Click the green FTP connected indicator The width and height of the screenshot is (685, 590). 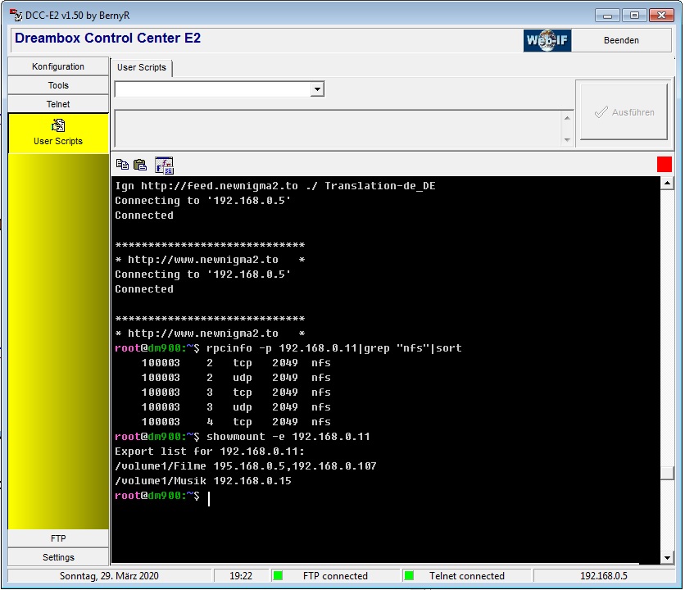[278, 576]
